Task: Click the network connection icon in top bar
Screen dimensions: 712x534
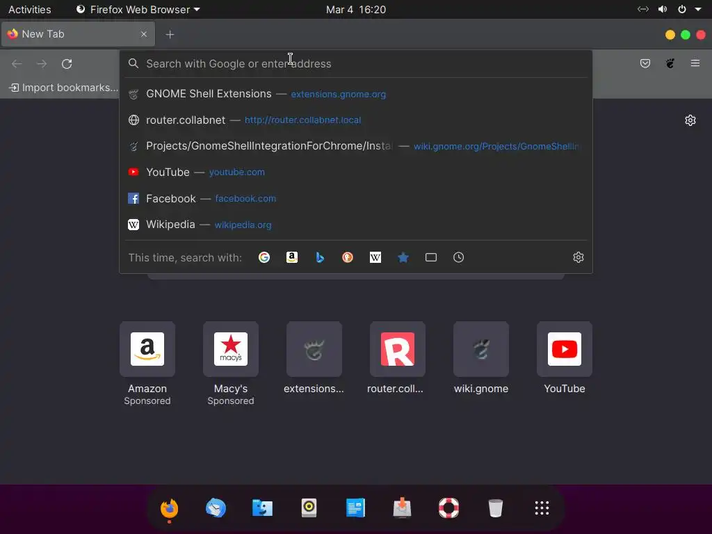Action: tap(643, 9)
